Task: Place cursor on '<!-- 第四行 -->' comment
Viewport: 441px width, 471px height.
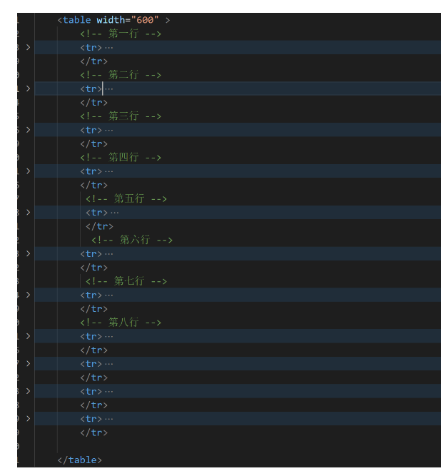Action: click(121, 158)
